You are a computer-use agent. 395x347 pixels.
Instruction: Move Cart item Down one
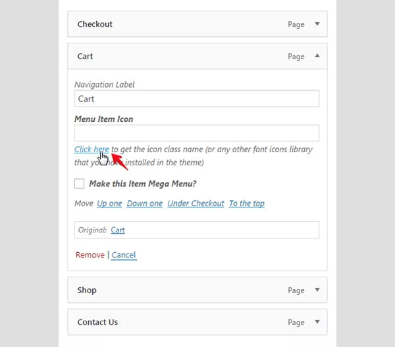click(x=145, y=203)
